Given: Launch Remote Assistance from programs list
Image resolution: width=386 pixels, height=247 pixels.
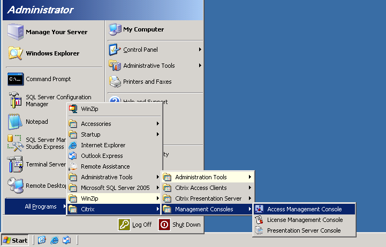Looking at the screenshot, I should pos(114,166).
